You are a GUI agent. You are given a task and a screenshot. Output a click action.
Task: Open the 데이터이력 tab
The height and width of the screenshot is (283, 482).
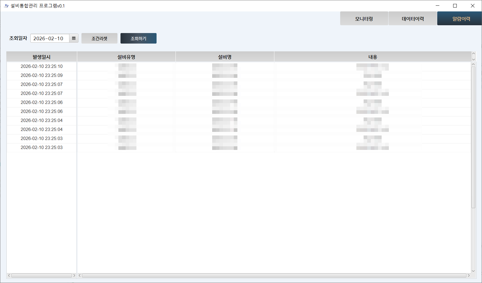click(413, 19)
